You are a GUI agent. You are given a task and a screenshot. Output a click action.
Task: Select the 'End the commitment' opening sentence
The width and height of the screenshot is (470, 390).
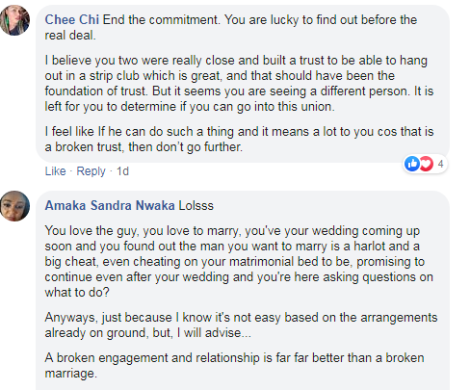[x=162, y=20]
